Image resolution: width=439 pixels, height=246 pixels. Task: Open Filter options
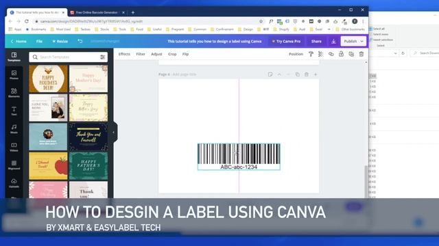pos(141,54)
